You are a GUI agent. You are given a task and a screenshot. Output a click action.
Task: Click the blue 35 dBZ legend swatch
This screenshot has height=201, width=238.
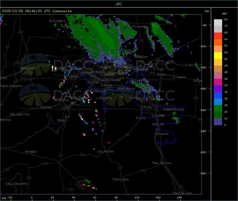click(218, 95)
